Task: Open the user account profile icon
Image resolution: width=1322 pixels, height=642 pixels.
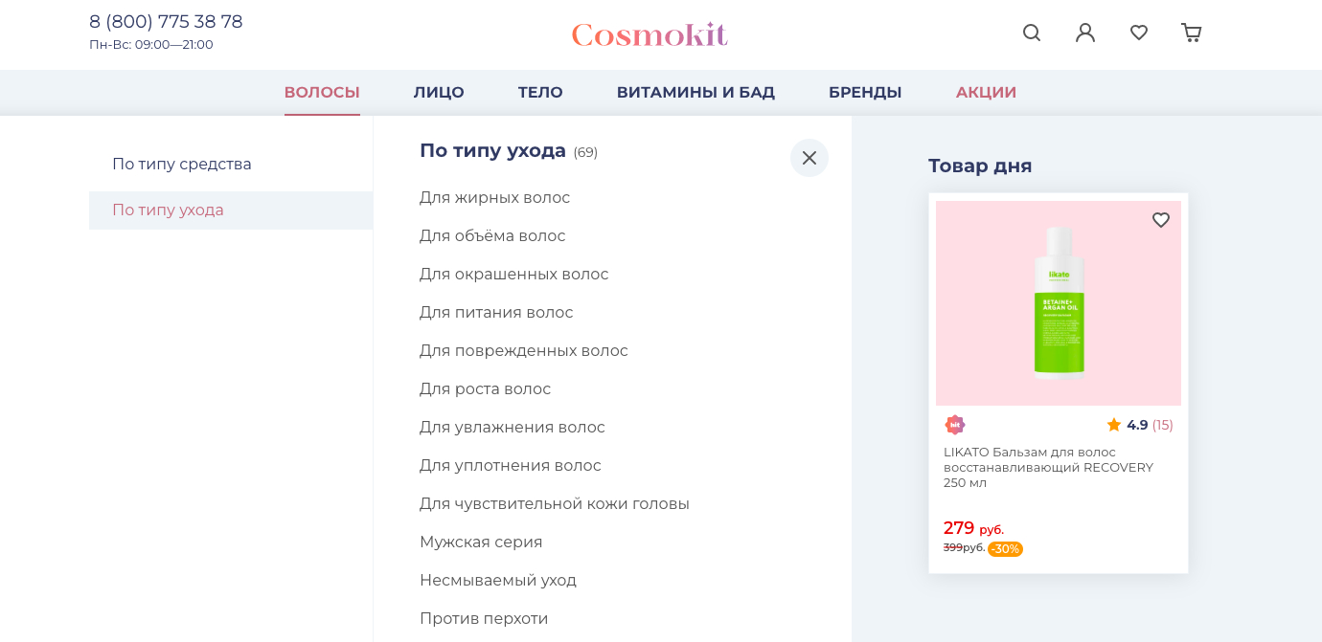Action: (x=1085, y=33)
